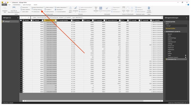
Task: Click the Formatieren text icon
Action: tap(75, 8)
